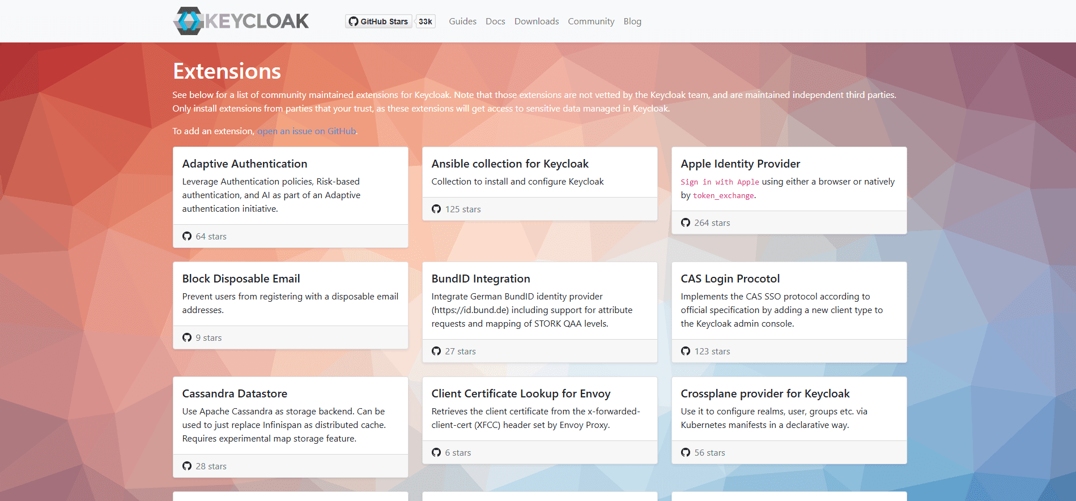Click the GitHub Stars button

(378, 22)
